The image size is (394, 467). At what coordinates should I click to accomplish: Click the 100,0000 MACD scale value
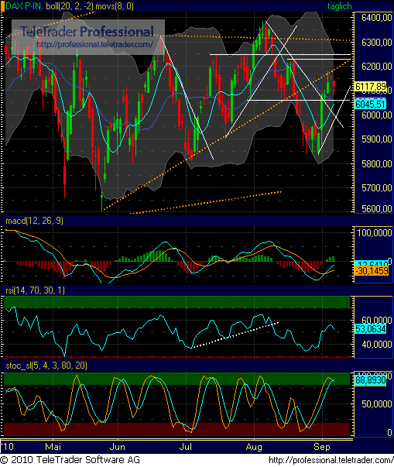tap(375, 233)
